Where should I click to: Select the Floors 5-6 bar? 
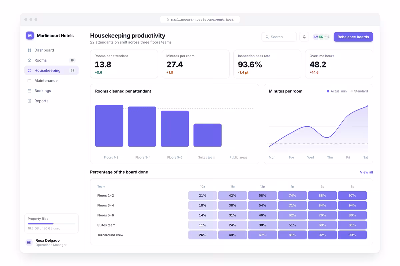[x=175, y=129]
